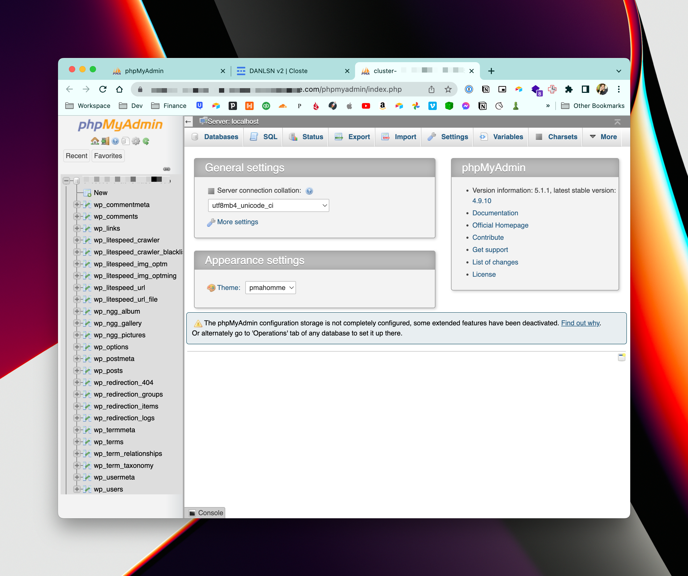Open the Amazon bookmark icon
The width and height of the screenshot is (688, 576).
(x=382, y=106)
